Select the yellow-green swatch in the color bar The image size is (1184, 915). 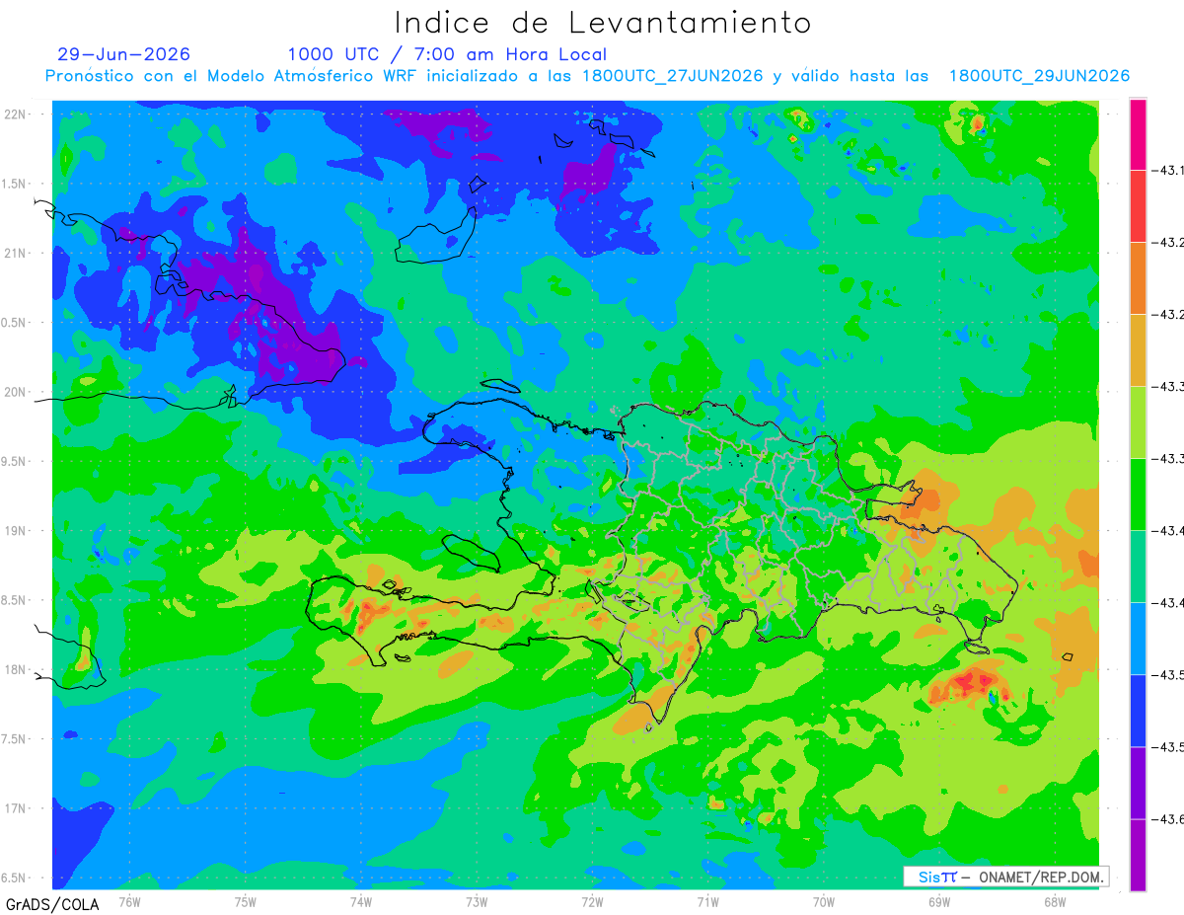pyautogui.click(x=1138, y=422)
